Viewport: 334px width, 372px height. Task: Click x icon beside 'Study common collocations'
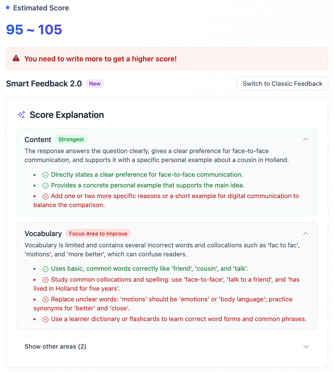coord(46,280)
